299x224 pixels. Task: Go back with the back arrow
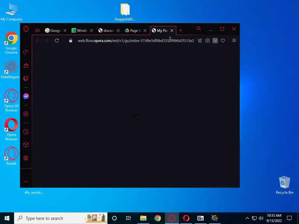37,41
